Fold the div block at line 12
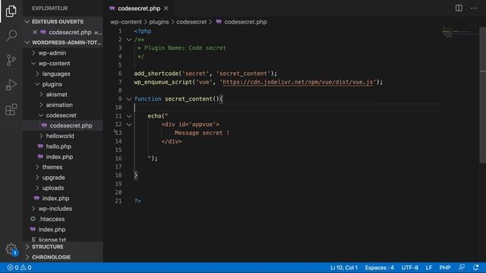The height and width of the screenshot is (273, 486). click(x=129, y=124)
